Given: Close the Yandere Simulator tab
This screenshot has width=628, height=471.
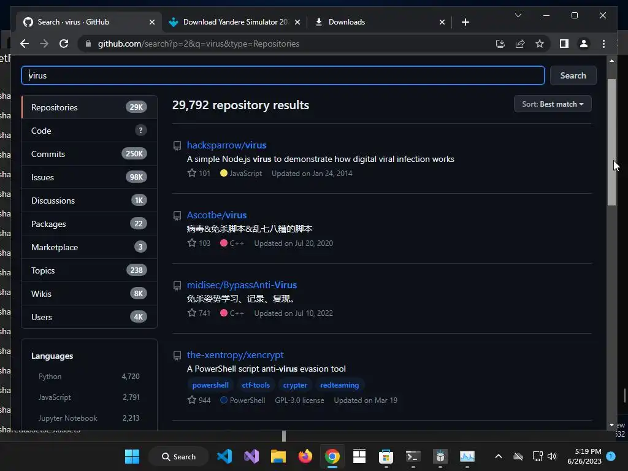Looking at the screenshot, I should 297,22.
